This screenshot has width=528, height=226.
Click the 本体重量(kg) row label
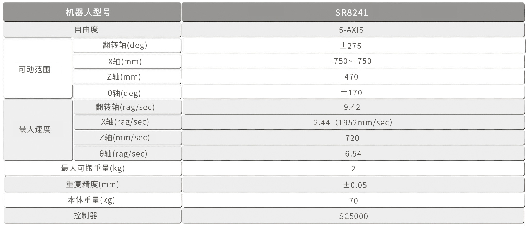pyautogui.click(x=91, y=200)
